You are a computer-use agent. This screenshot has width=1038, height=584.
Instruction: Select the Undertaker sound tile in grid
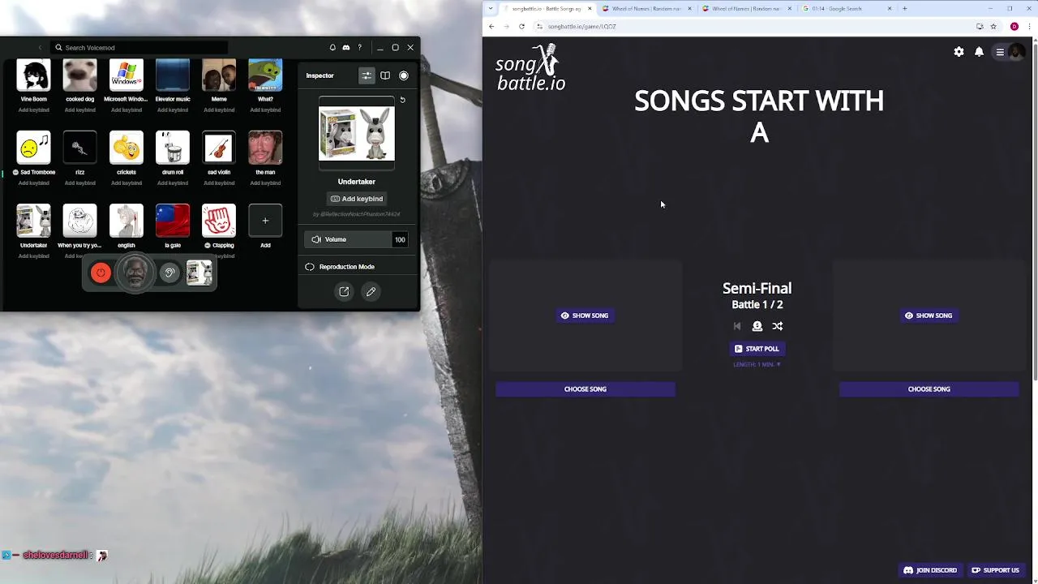click(x=33, y=220)
